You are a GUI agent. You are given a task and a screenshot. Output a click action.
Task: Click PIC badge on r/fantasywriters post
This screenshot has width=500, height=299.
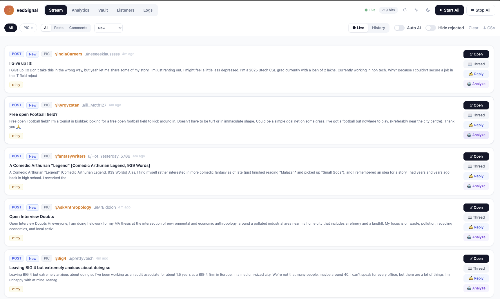[47, 156]
